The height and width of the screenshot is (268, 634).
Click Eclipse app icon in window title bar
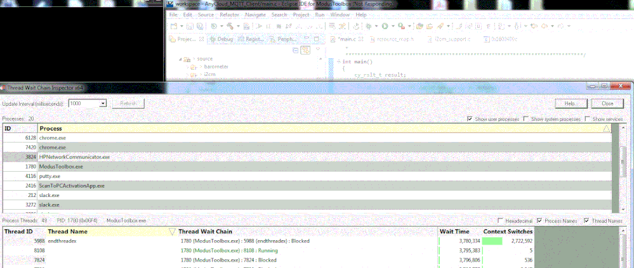click(170, 4)
